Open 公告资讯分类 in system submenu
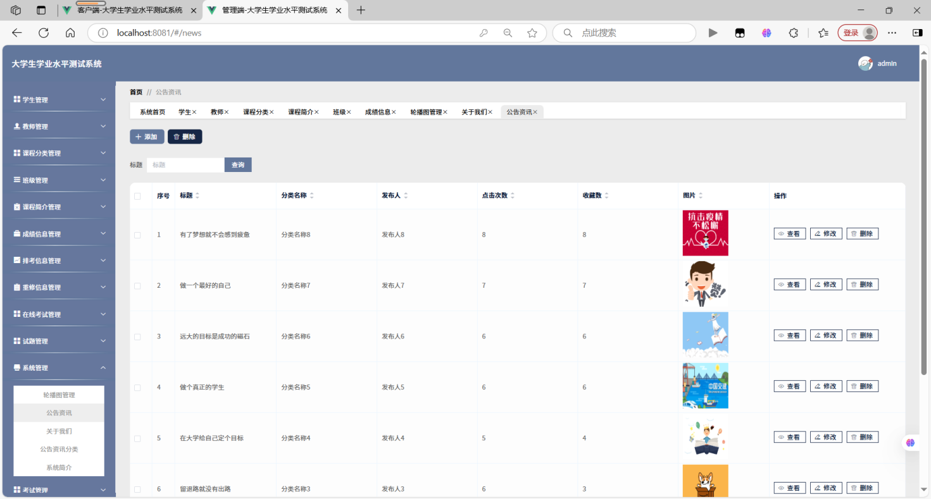The height and width of the screenshot is (499, 931). [59, 449]
